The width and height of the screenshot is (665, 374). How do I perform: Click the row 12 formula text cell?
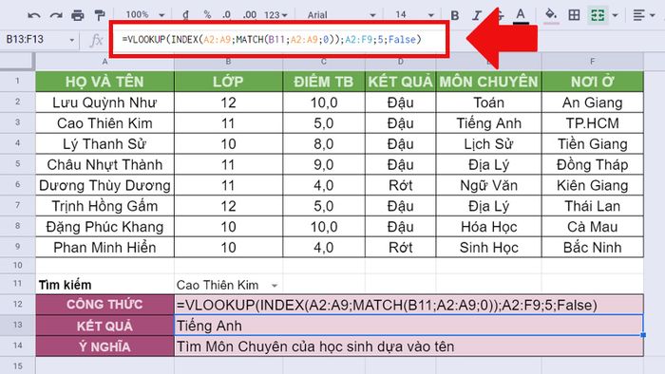pyautogui.click(x=408, y=305)
